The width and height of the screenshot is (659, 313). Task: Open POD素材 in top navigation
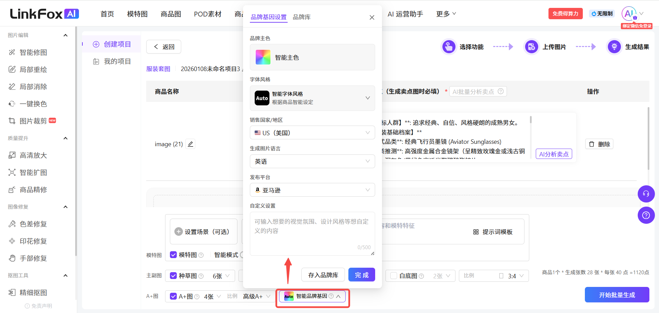tap(208, 14)
